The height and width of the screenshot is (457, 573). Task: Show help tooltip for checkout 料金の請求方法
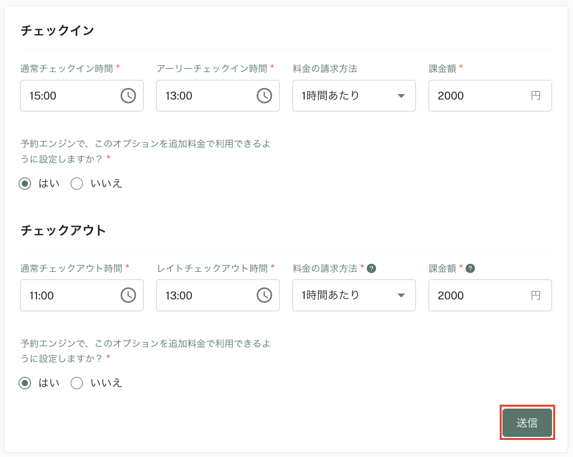tap(371, 268)
